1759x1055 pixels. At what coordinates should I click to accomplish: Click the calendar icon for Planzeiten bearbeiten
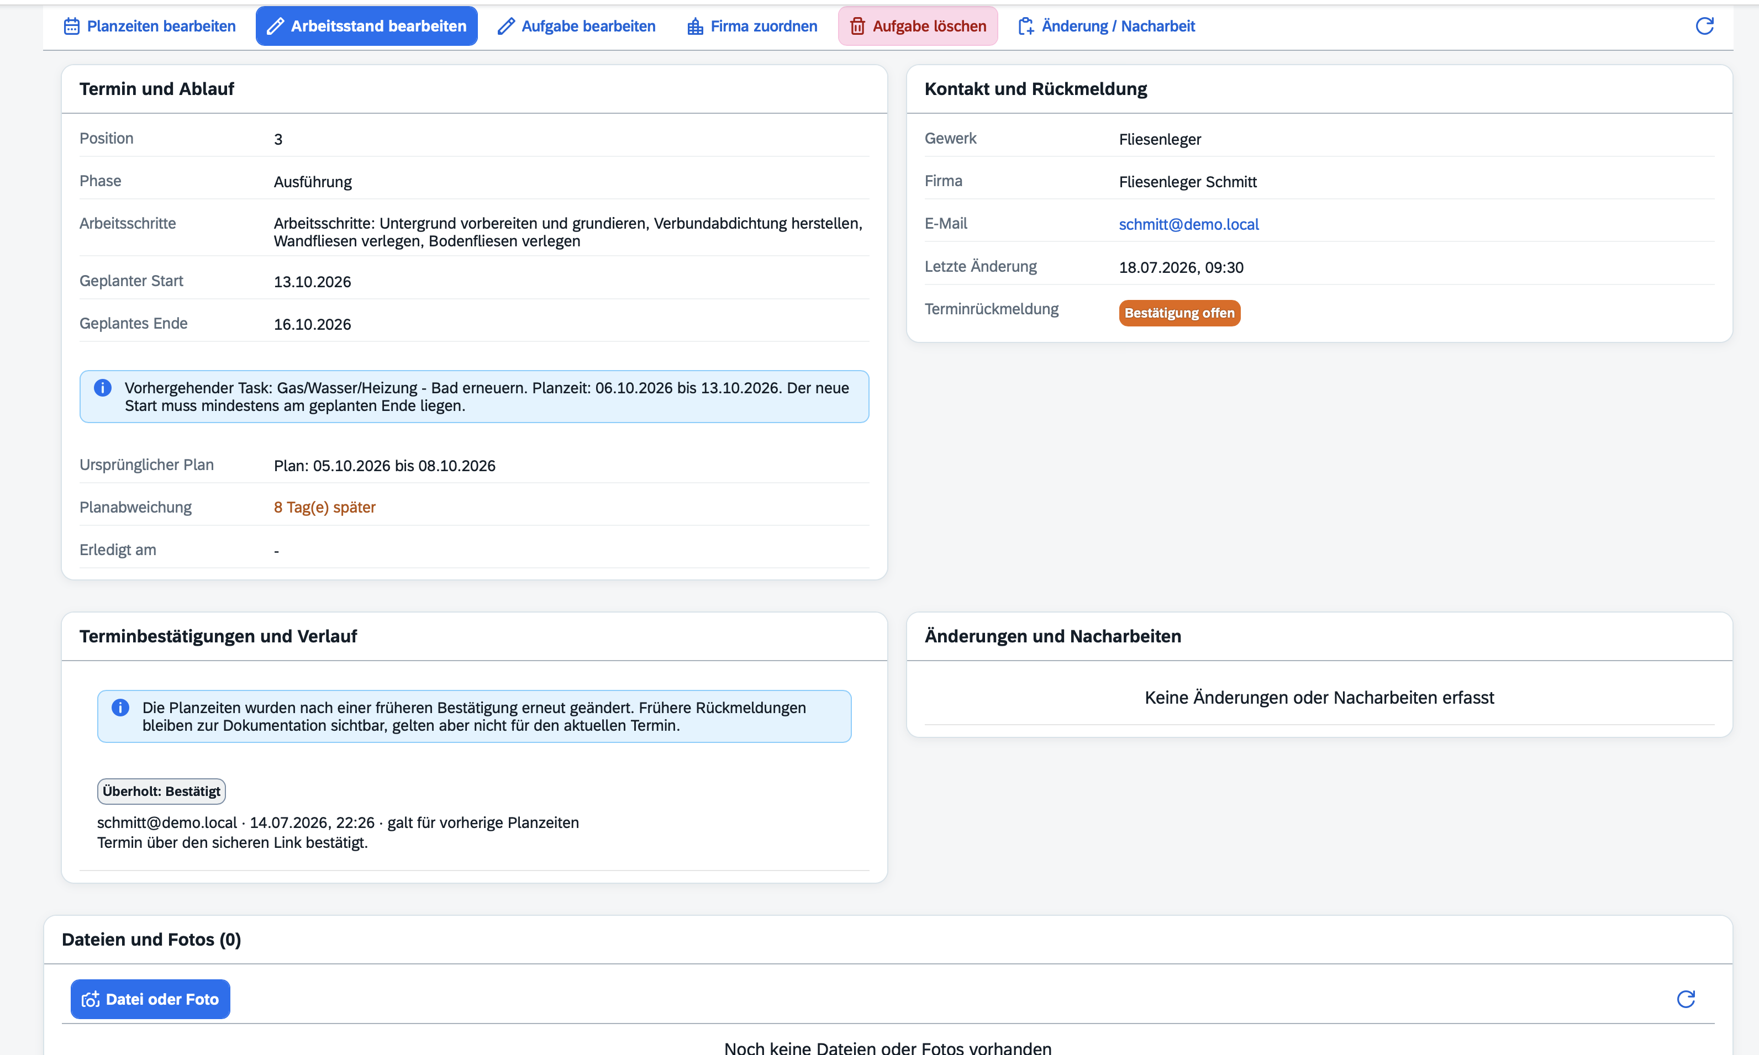point(72,27)
